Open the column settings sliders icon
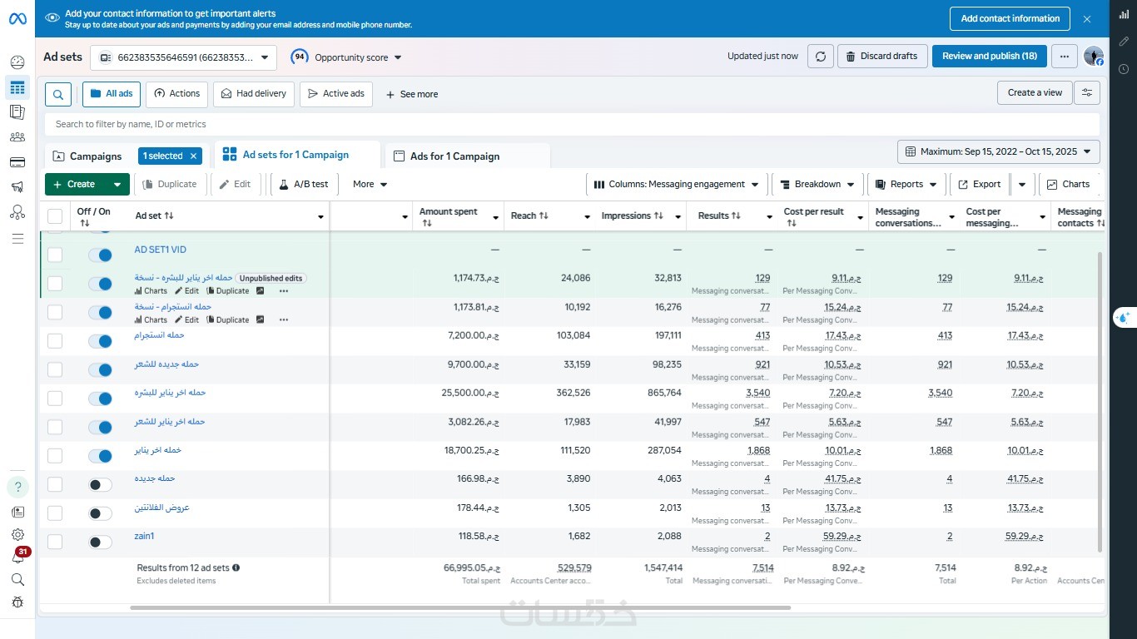 (1087, 93)
